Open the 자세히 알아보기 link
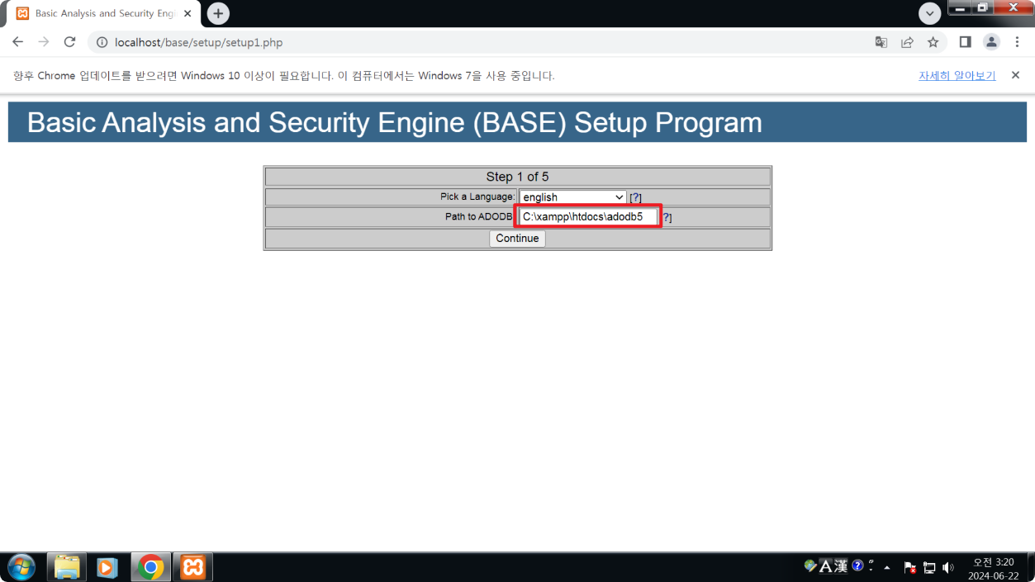The image size is (1035, 582). [957, 76]
